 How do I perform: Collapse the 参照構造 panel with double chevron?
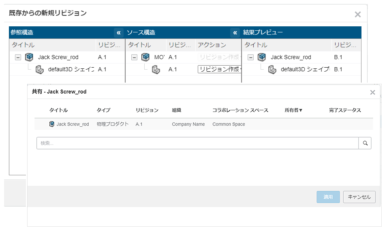click(x=118, y=32)
